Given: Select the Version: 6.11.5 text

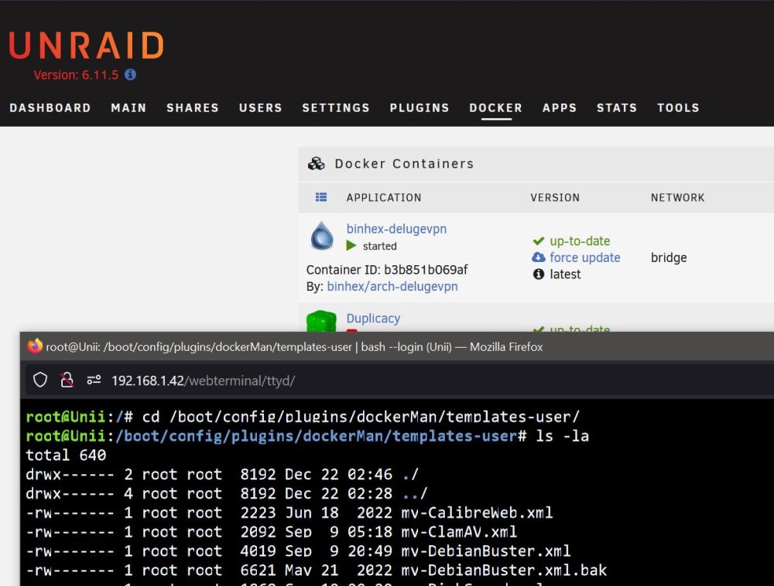Looking at the screenshot, I should point(76,75).
